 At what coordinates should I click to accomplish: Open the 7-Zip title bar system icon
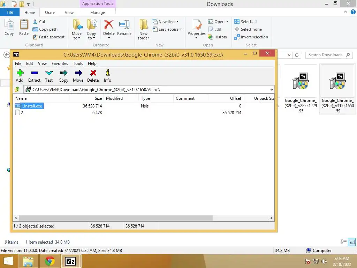(x=16, y=54)
